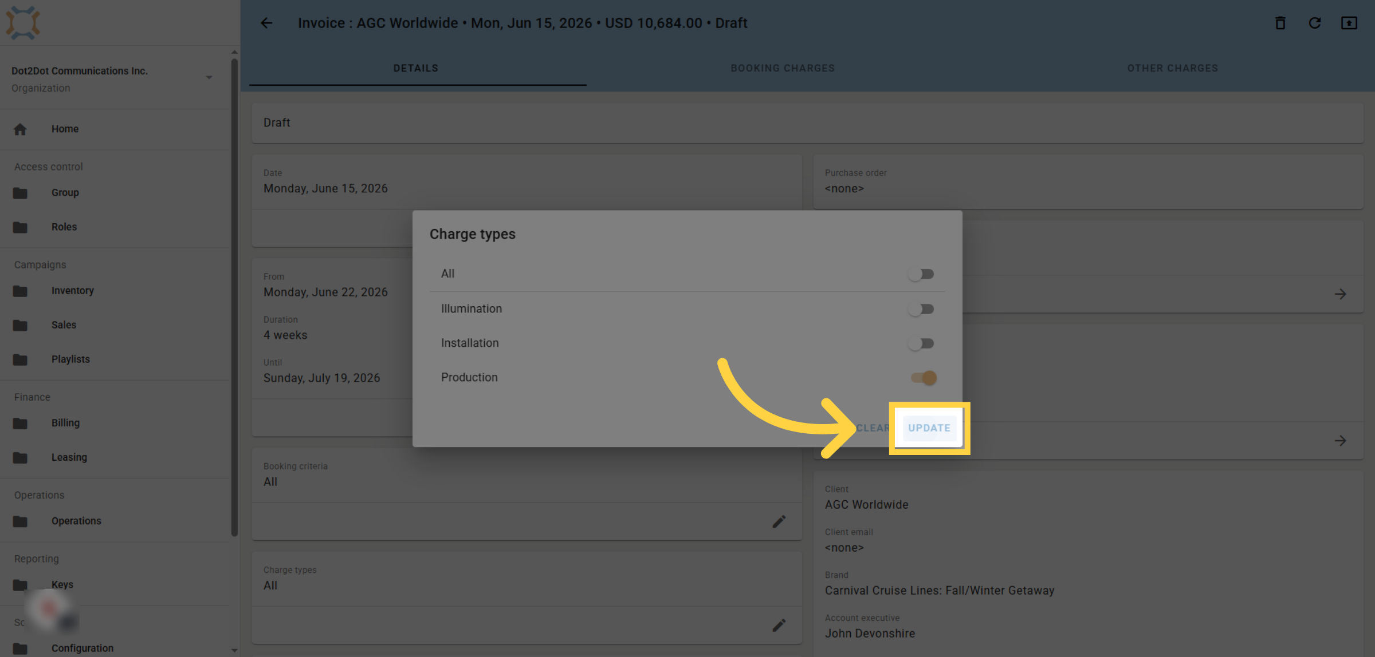The height and width of the screenshot is (657, 1375).
Task: Switch to the Other Charges tab
Action: [x=1172, y=68]
